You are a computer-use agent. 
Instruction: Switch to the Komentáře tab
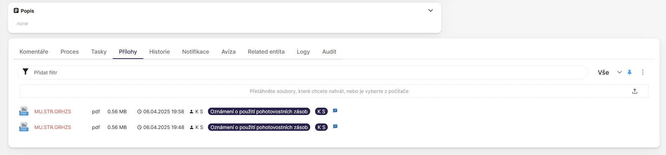(x=34, y=52)
